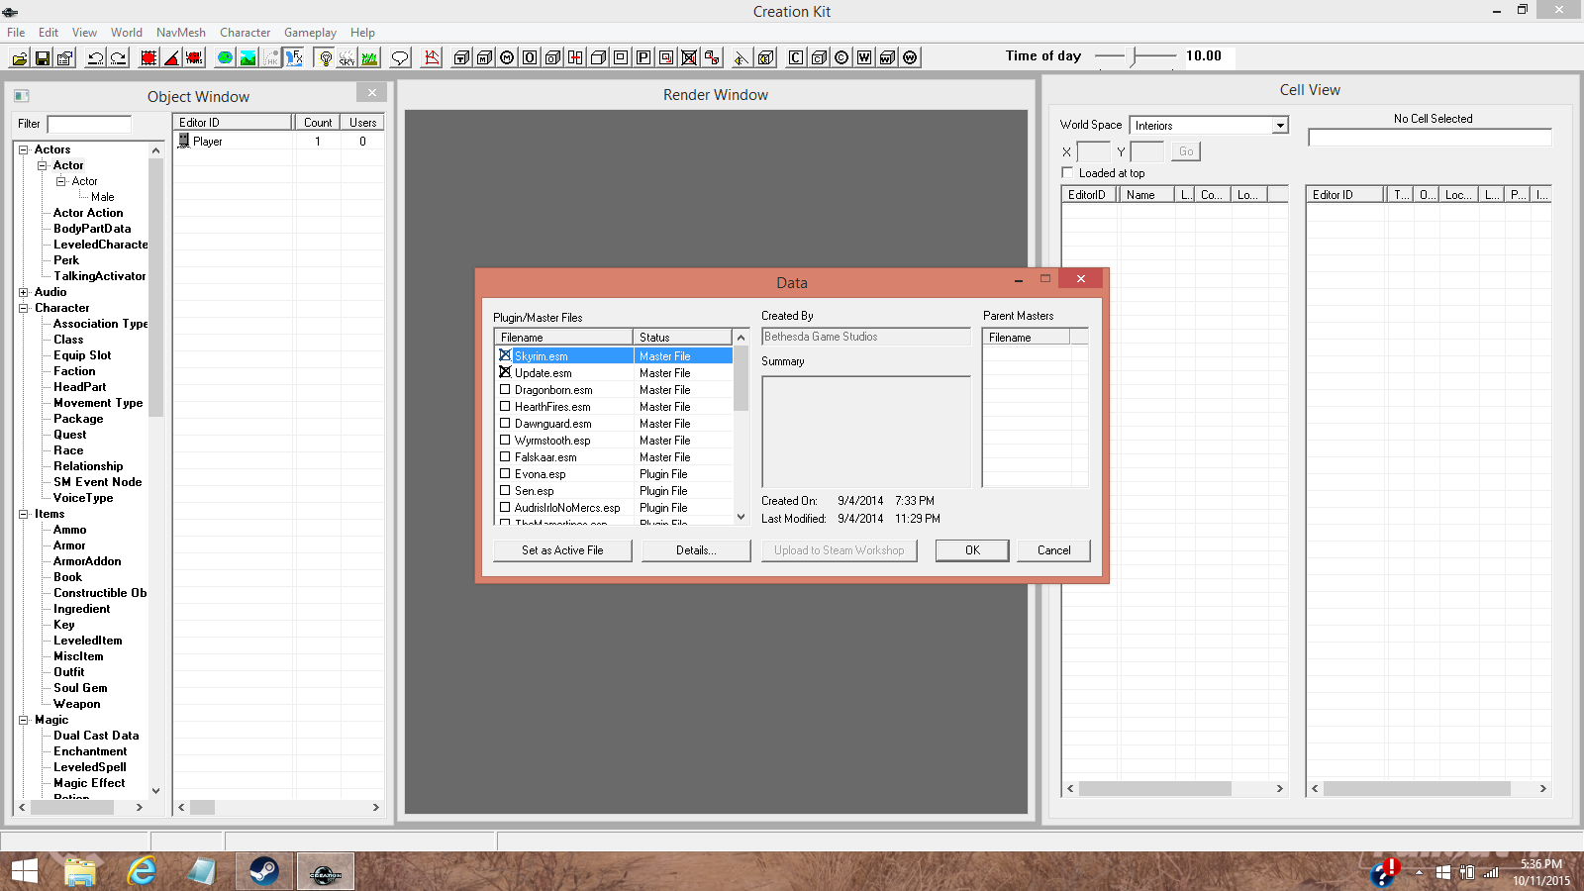
Task: Click the Windows Start button
Action: (24, 871)
